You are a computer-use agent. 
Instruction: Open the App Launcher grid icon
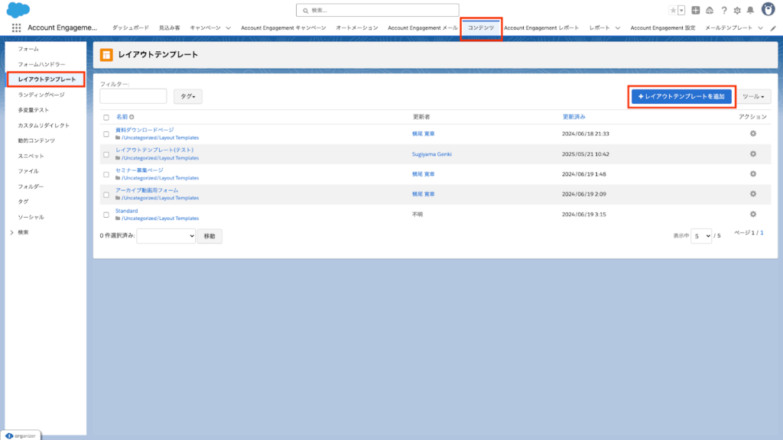[16, 27]
